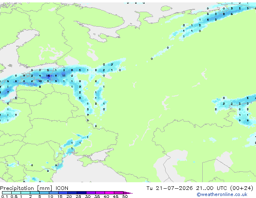
Task: Click the over-50 arrow tip of legend
Action: [x=128, y=193]
